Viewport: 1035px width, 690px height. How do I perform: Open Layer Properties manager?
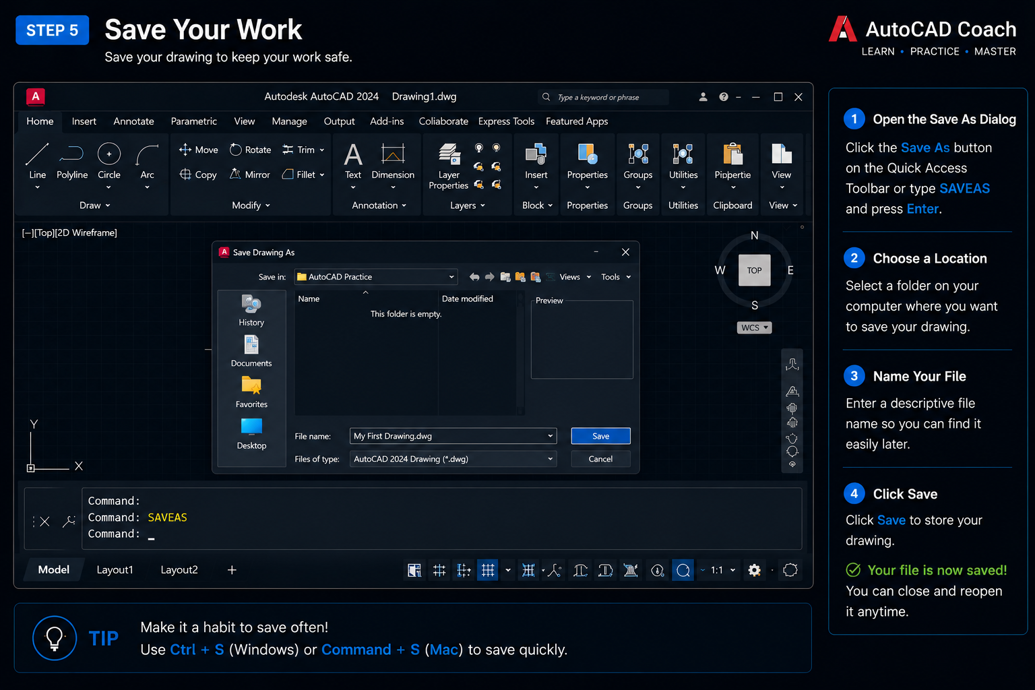449,166
